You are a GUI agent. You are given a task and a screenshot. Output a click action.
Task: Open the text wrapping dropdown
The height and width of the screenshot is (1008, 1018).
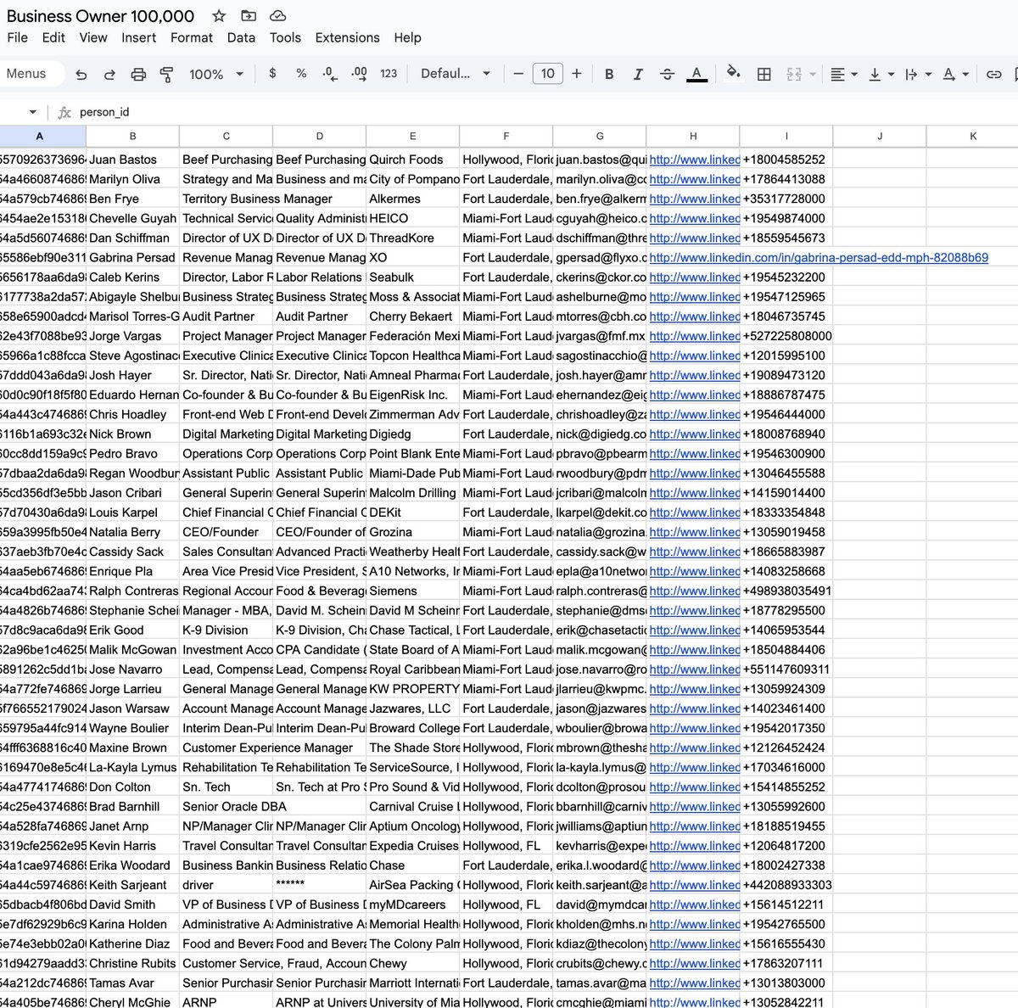[918, 75]
